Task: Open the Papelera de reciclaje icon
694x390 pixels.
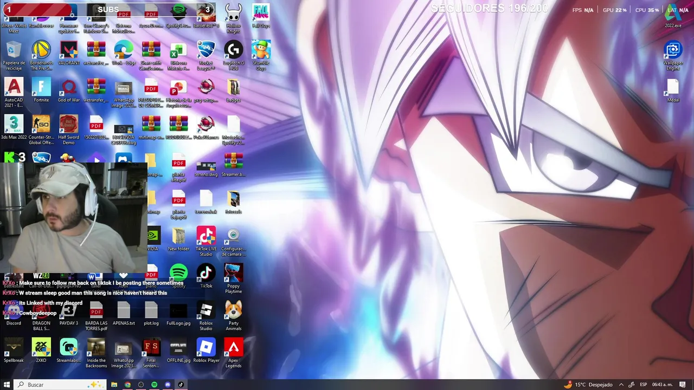Action: (14, 55)
